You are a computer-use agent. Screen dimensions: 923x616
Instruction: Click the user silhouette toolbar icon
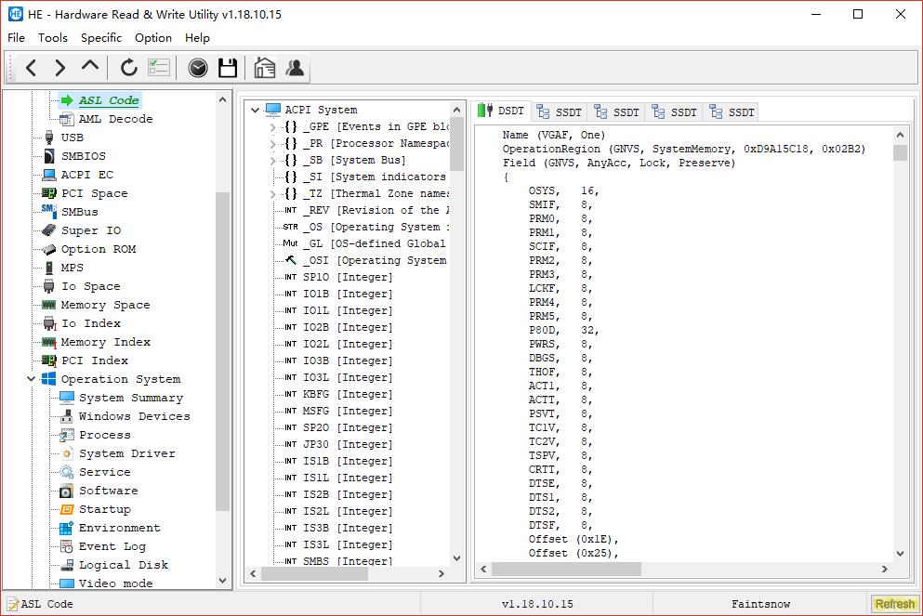coord(295,68)
